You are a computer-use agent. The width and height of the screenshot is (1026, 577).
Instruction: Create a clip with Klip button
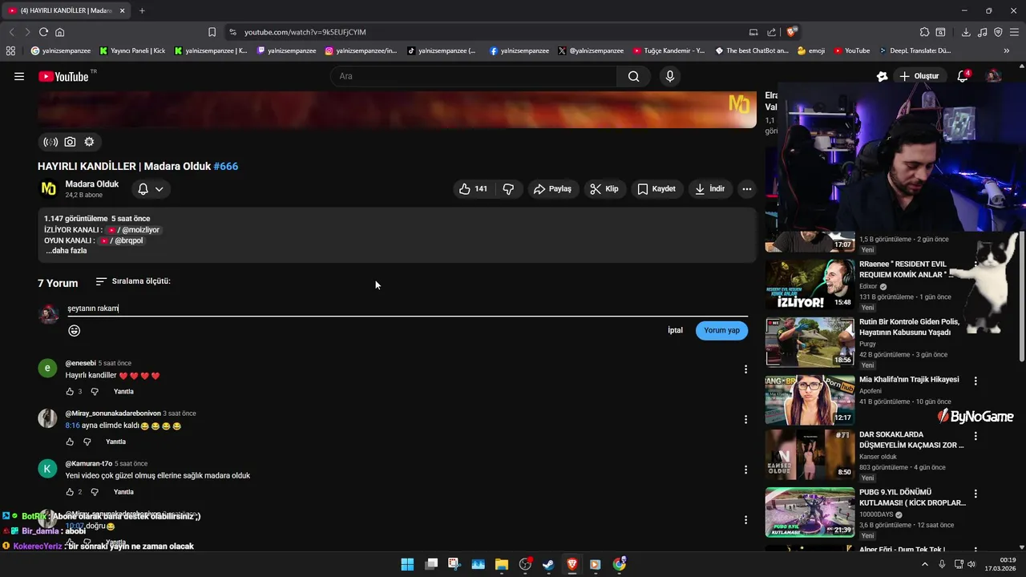(x=604, y=189)
